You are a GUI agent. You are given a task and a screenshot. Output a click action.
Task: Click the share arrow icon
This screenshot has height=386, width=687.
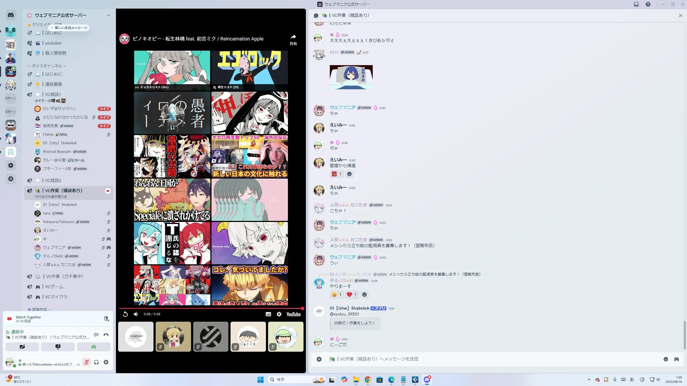point(293,37)
